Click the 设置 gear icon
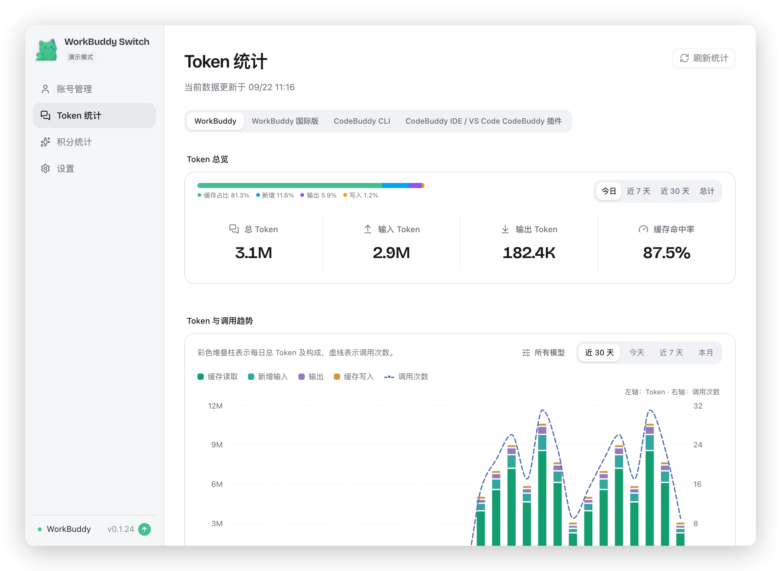The width and height of the screenshot is (781, 571). (45, 169)
